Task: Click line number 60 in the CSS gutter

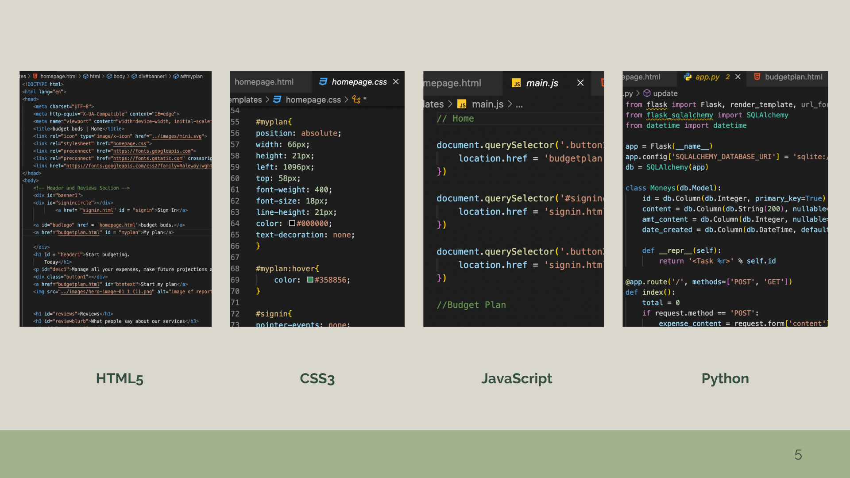Action: [235, 178]
